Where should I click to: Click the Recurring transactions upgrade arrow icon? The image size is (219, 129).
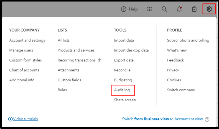click(100, 60)
